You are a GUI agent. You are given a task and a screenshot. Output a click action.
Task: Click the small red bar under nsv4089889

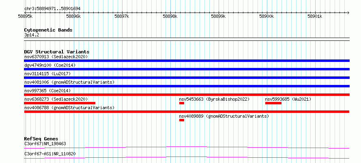click(x=182, y=120)
